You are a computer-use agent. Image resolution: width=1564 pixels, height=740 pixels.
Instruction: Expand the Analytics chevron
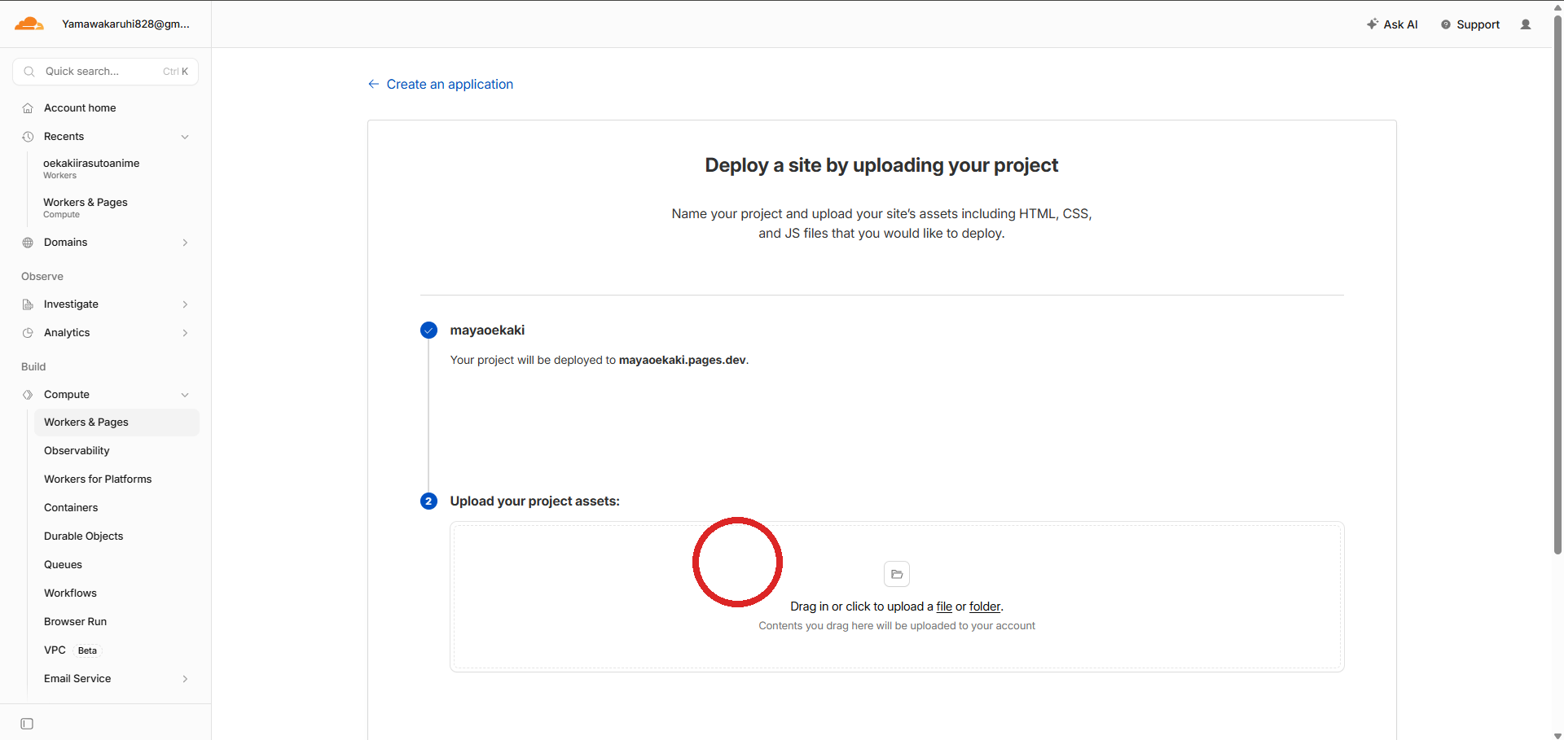point(185,333)
